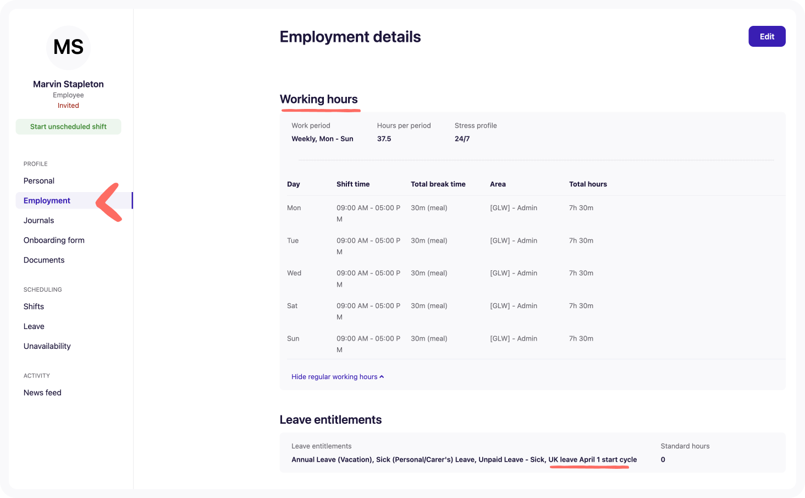Screen dimensions: 805x498
Task: Click the Hide regular working hours link
Action: 334,377
